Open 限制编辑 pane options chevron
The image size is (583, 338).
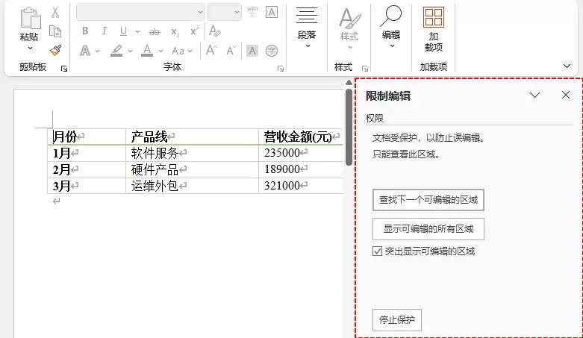[x=534, y=96]
